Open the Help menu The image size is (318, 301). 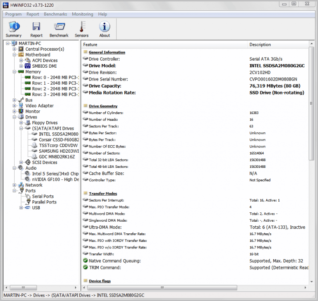pos(103,14)
